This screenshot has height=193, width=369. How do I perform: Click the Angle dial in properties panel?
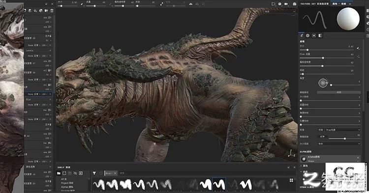coord(323,83)
